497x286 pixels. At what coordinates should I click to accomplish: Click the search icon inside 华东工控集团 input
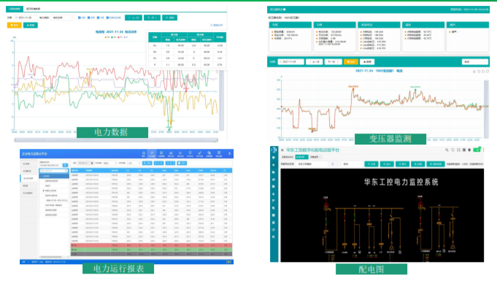click(x=333, y=163)
